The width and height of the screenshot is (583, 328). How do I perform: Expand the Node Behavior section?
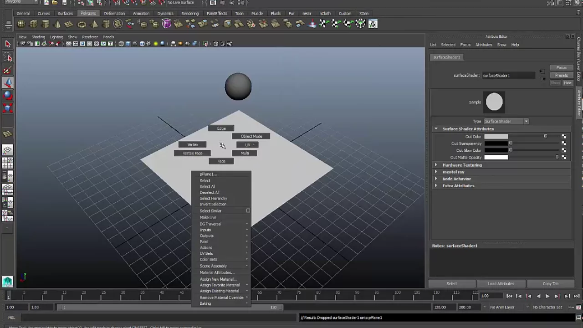point(436,179)
